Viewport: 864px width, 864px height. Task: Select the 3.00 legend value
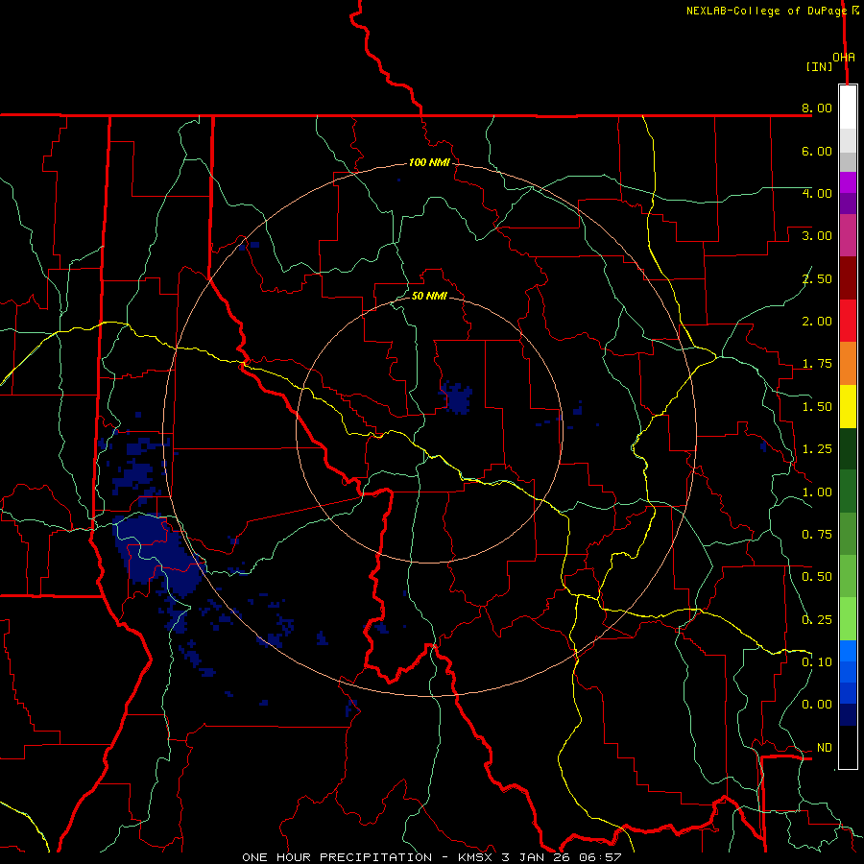coord(817,236)
